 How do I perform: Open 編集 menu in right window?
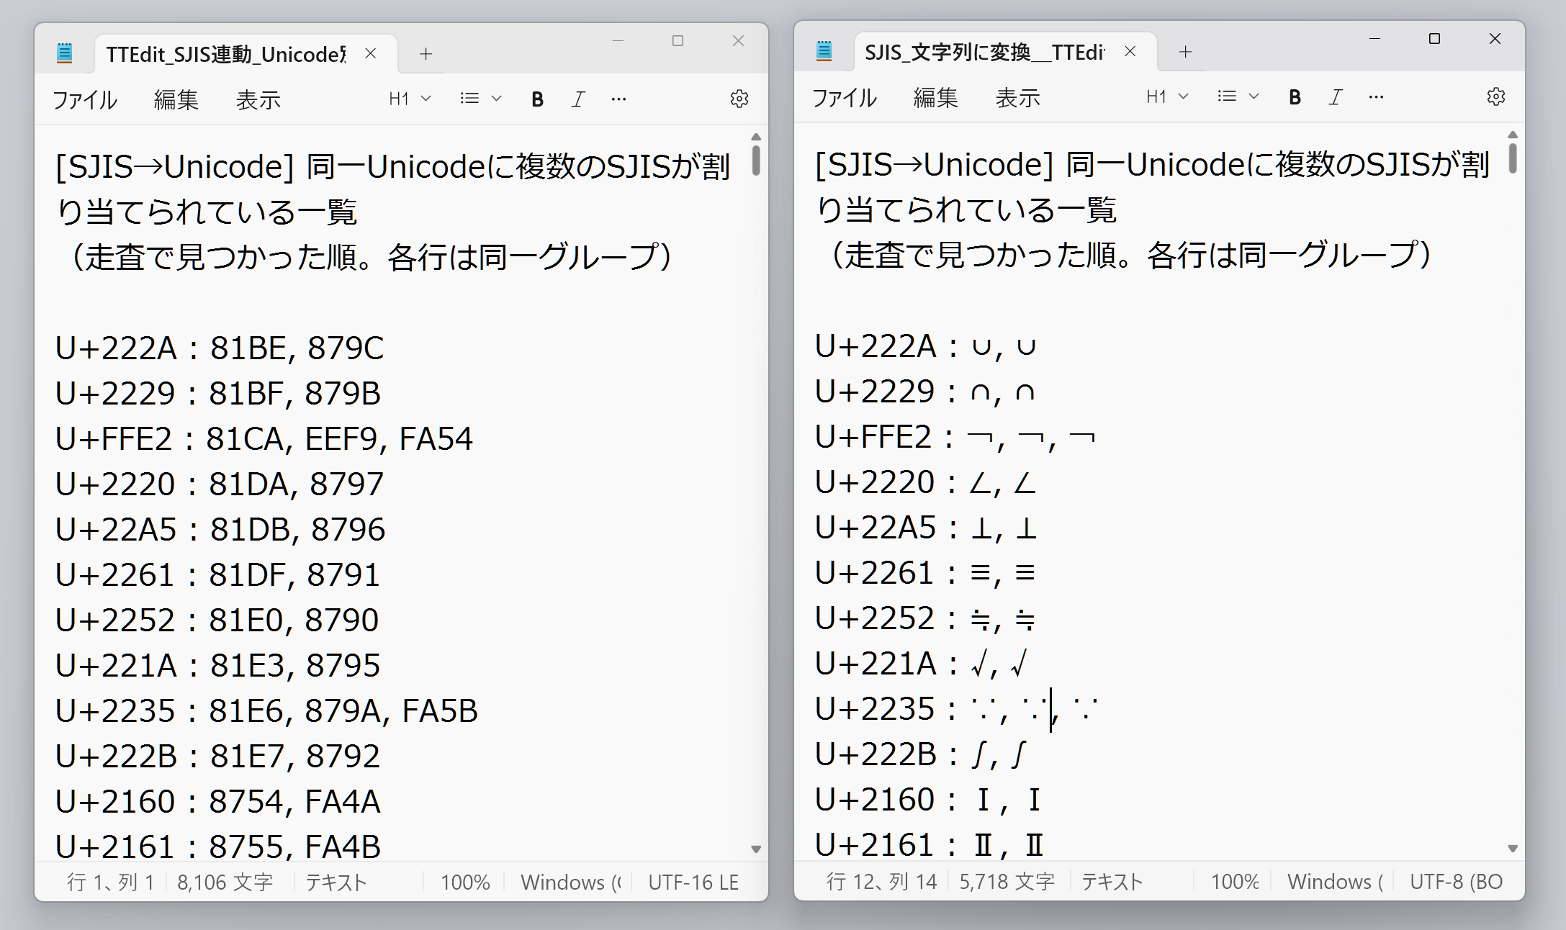(935, 97)
